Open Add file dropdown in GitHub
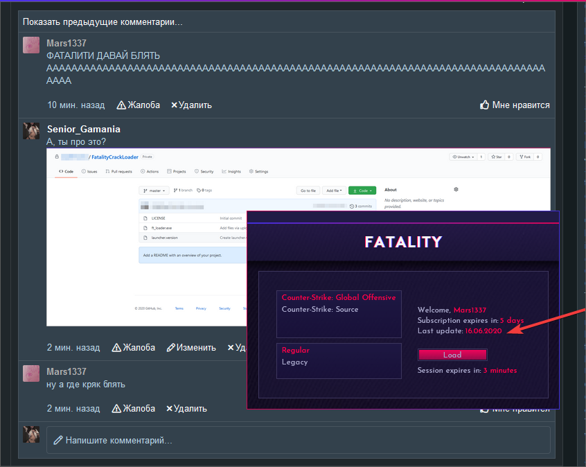Image resolution: width=586 pixels, height=467 pixels. tap(334, 191)
